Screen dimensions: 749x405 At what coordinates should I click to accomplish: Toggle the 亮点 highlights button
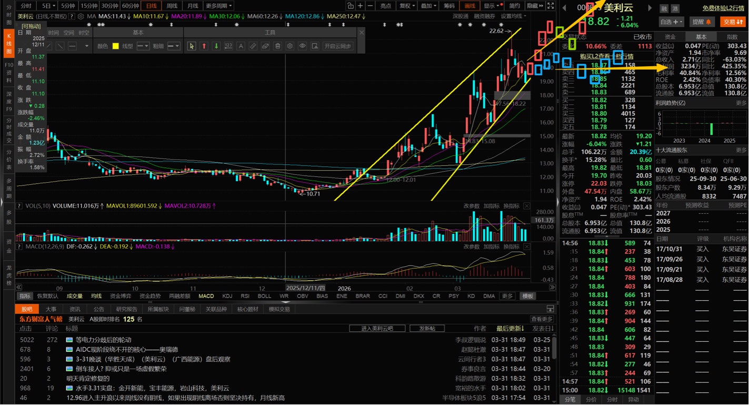386,6
